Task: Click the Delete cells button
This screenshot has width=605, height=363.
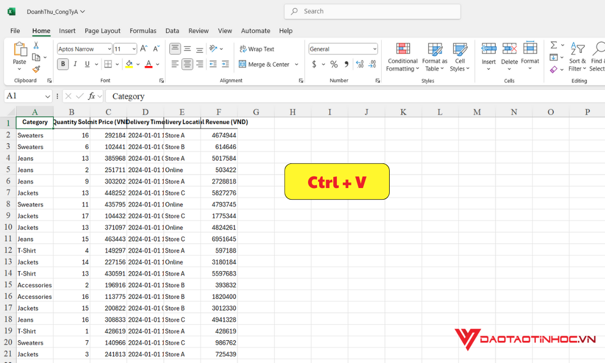Action: tap(509, 57)
